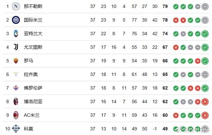Click the Como club logo
Viewport: 212px width, 135px height.
coord(16,129)
